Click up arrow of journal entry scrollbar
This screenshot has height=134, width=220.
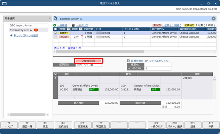(214, 78)
